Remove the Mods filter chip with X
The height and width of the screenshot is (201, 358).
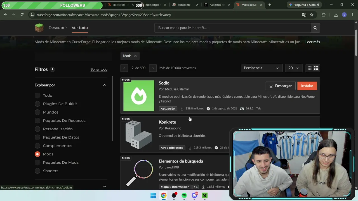click(x=135, y=56)
